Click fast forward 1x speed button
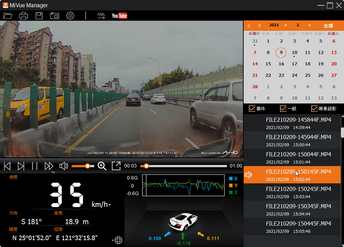This screenshot has width=344, height=247. coord(49,166)
